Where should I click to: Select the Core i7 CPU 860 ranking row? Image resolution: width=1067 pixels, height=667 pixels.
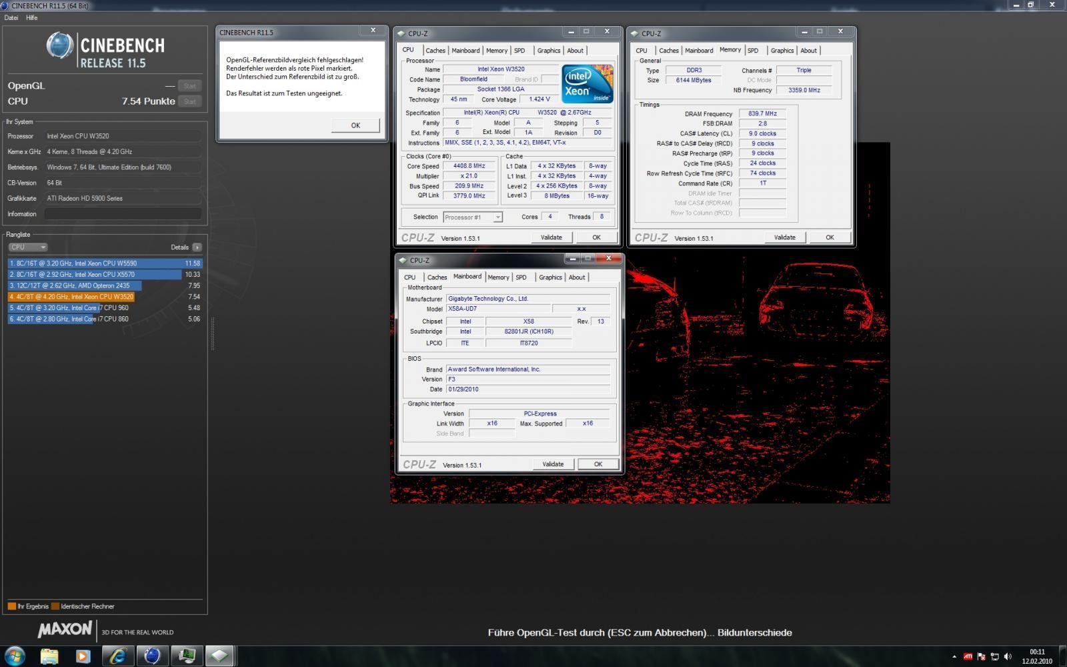105,319
